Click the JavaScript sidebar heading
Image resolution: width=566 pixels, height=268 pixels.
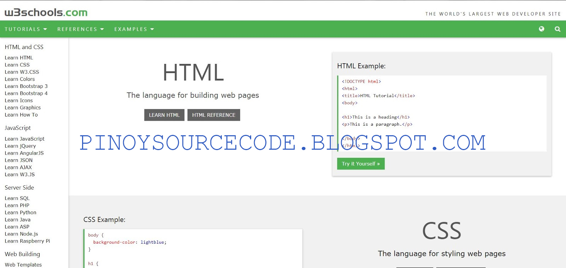(x=18, y=128)
